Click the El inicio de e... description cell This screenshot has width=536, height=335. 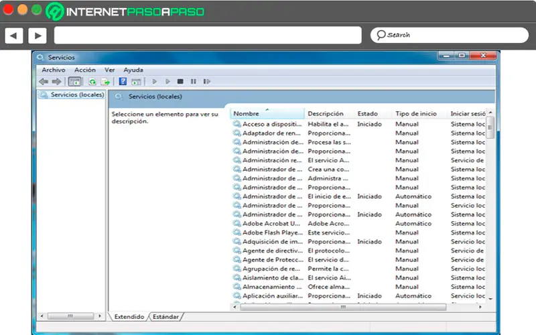coord(329,196)
